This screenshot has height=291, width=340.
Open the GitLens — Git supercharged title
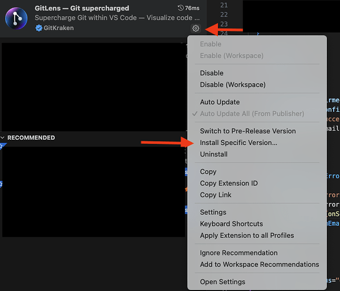(x=82, y=8)
